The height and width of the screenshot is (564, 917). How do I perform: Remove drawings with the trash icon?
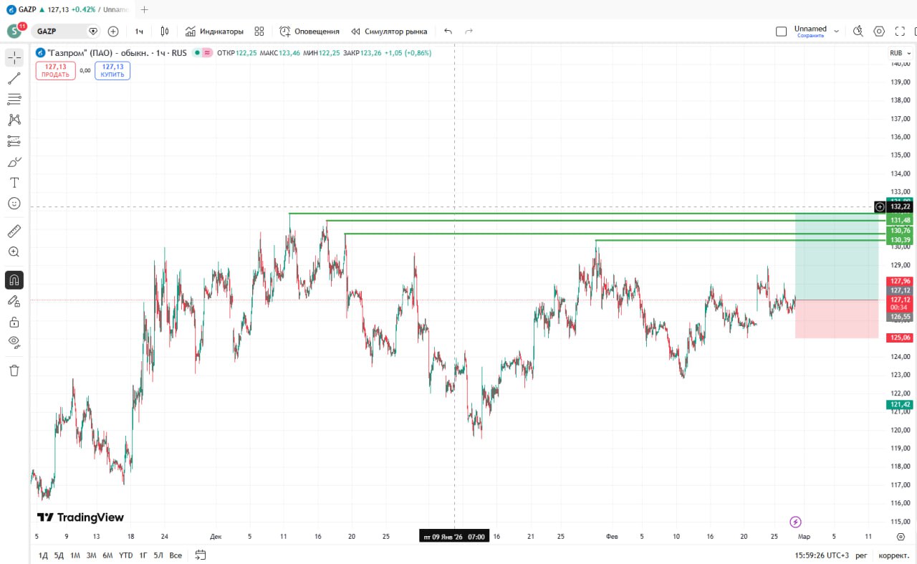[14, 371]
